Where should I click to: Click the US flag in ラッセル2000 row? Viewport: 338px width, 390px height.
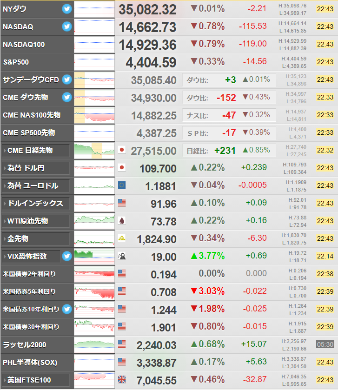(122, 344)
